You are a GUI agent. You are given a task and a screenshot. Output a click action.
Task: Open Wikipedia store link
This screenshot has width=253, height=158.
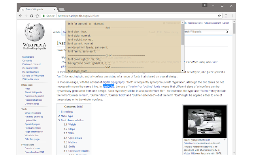click(x=30, y=79)
